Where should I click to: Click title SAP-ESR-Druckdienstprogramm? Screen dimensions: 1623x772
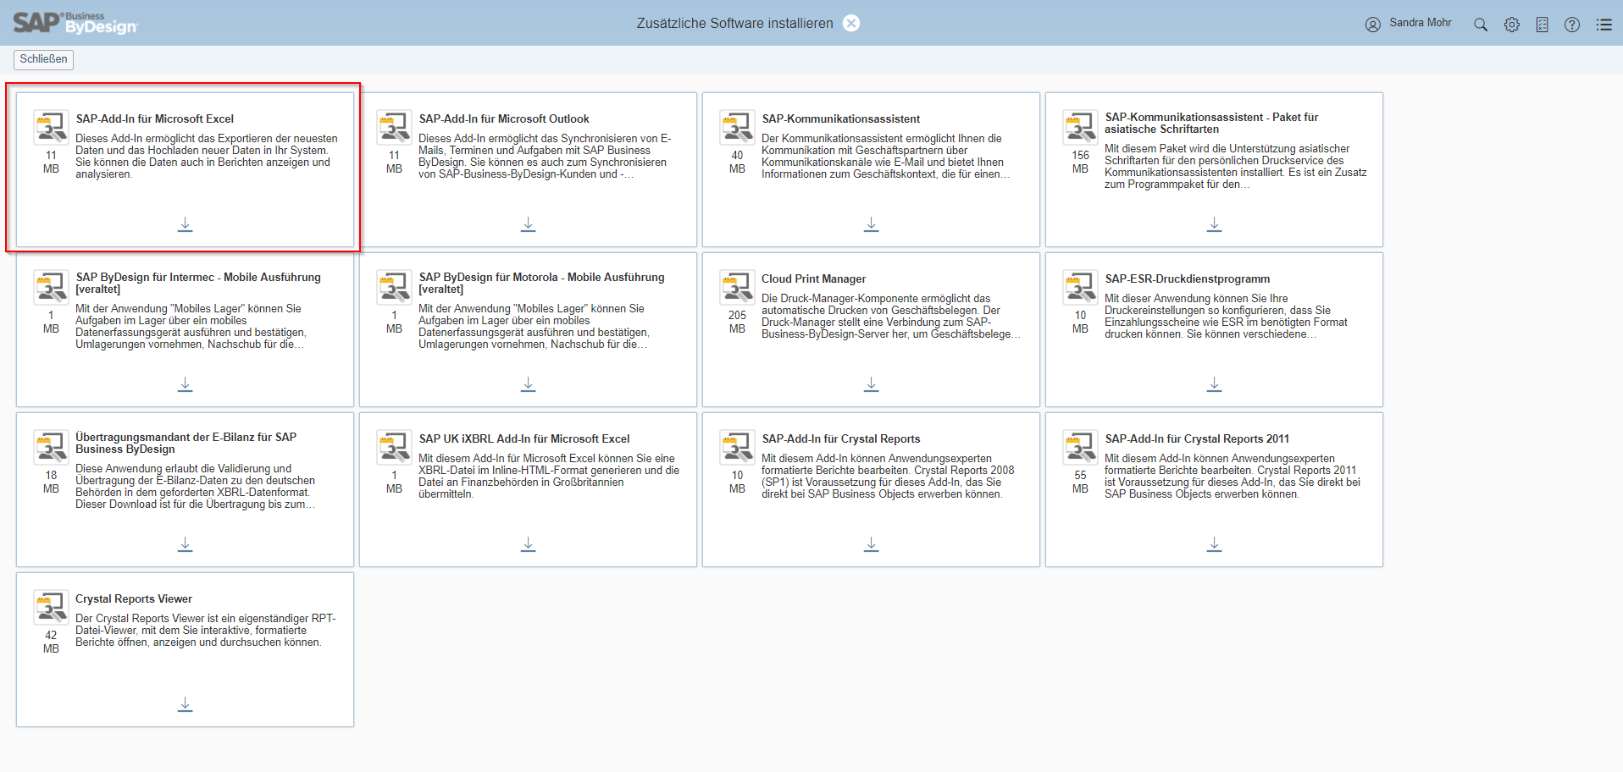1188,278
